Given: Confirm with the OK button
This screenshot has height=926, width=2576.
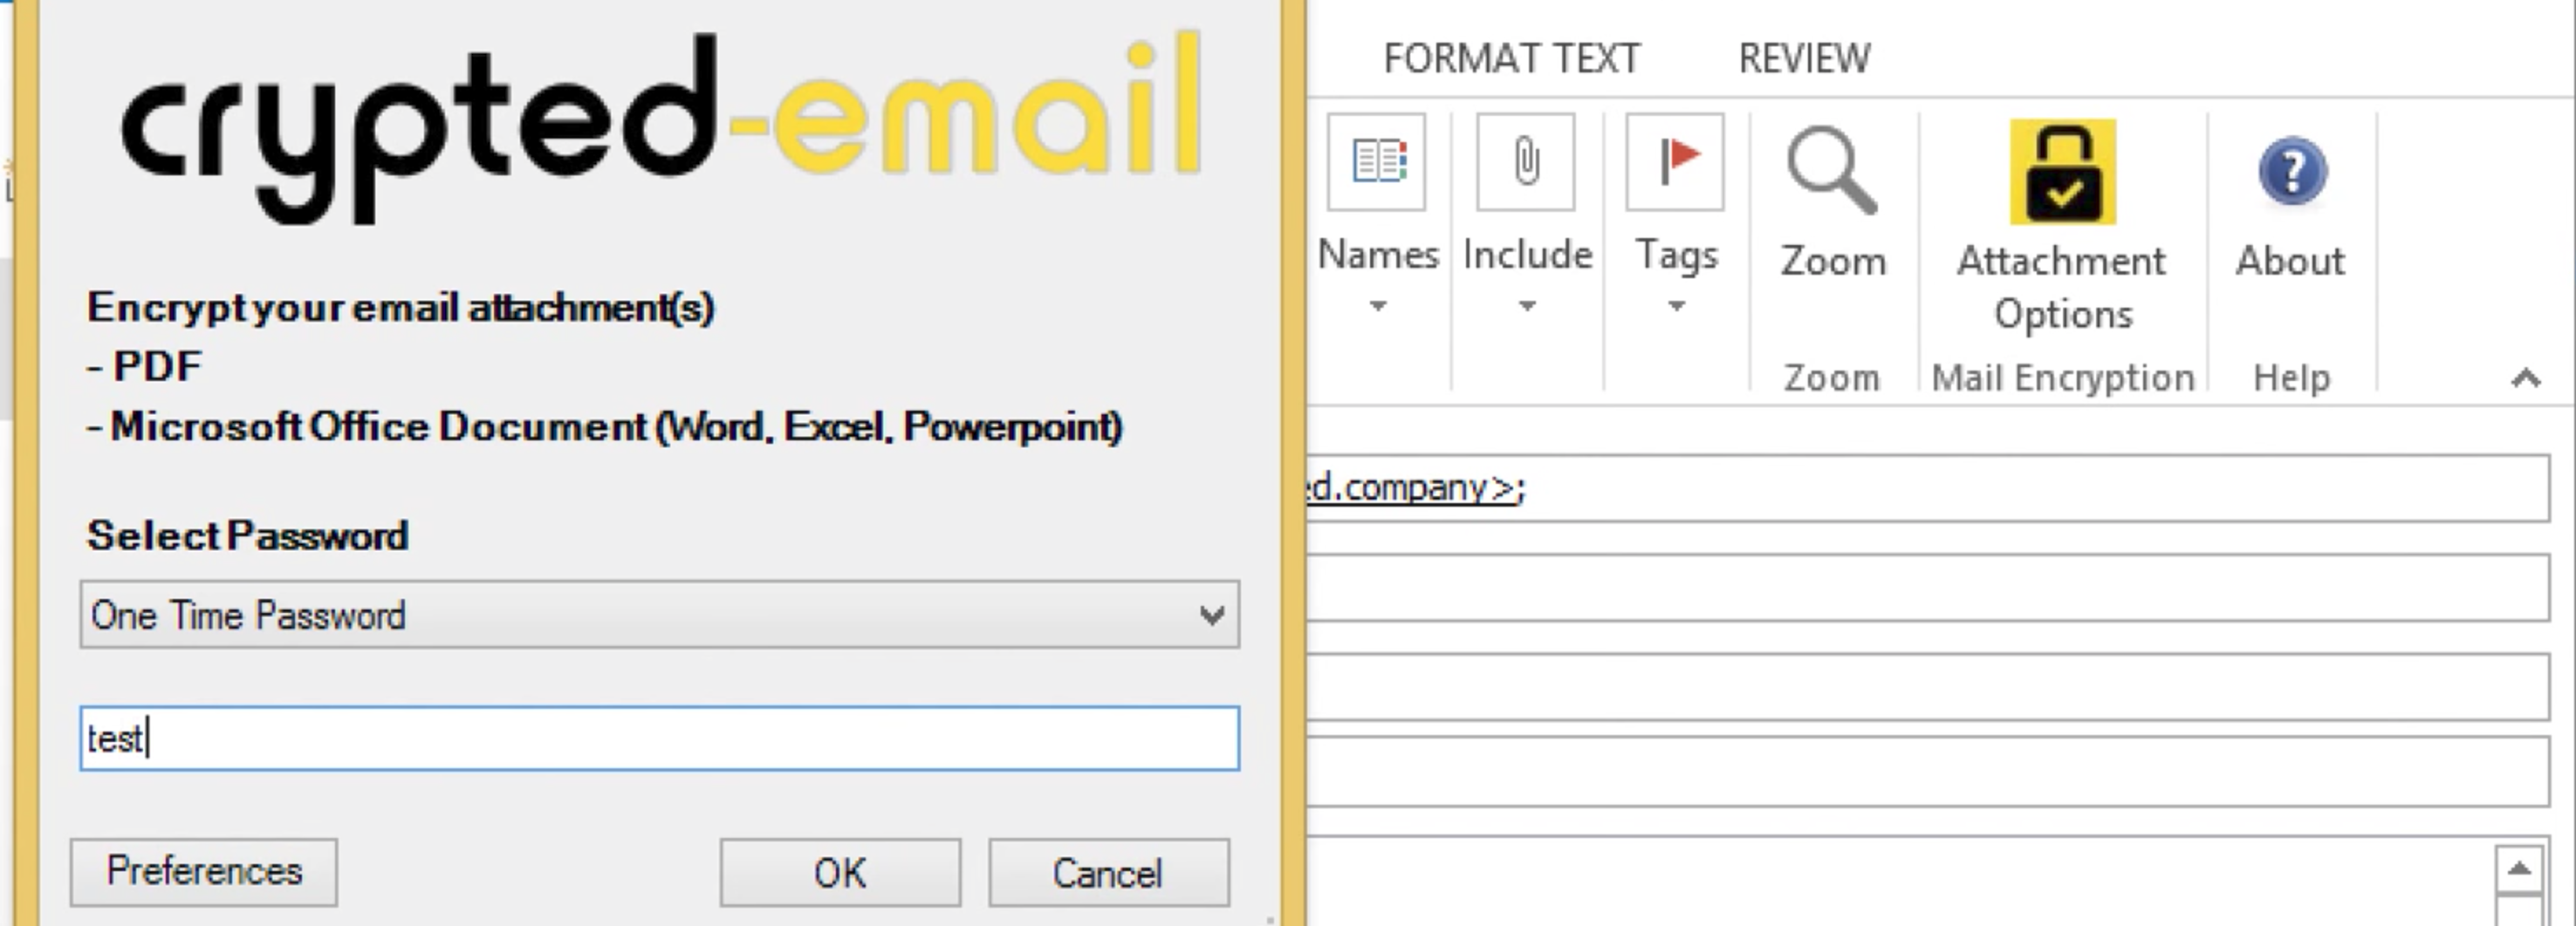Looking at the screenshot, I should (x=840, y=872).
